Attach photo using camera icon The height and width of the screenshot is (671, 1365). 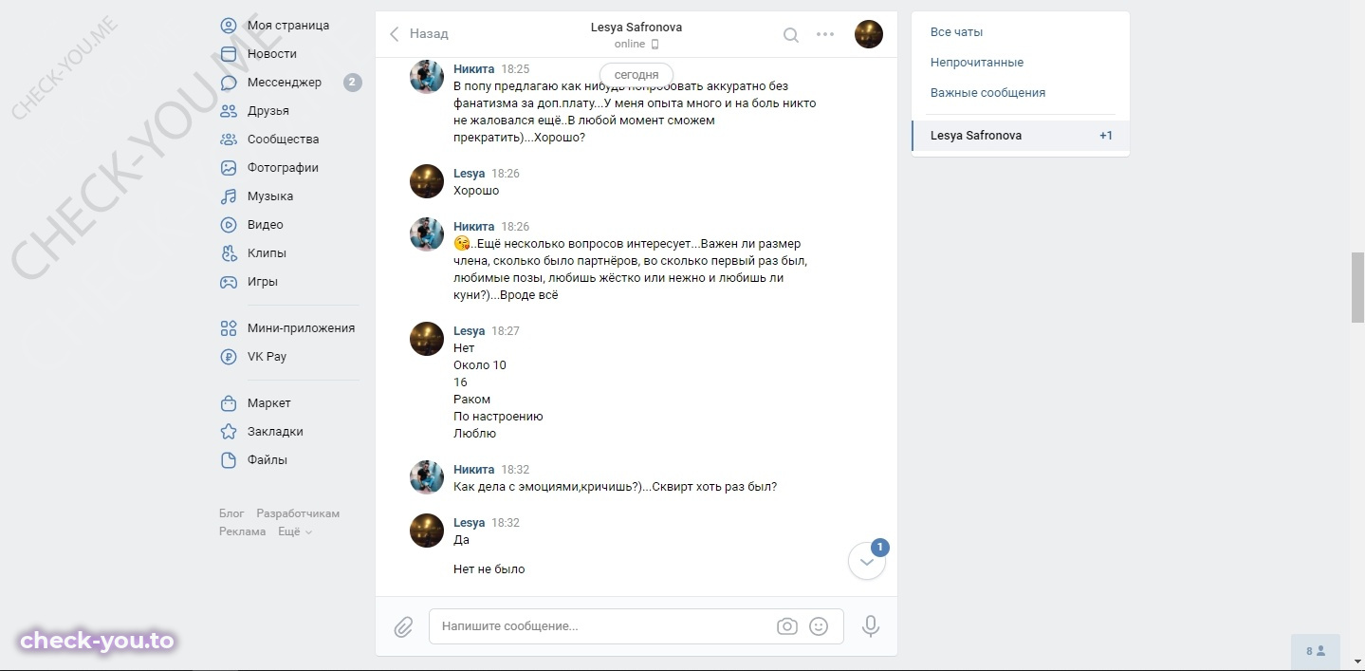point(786,626)
